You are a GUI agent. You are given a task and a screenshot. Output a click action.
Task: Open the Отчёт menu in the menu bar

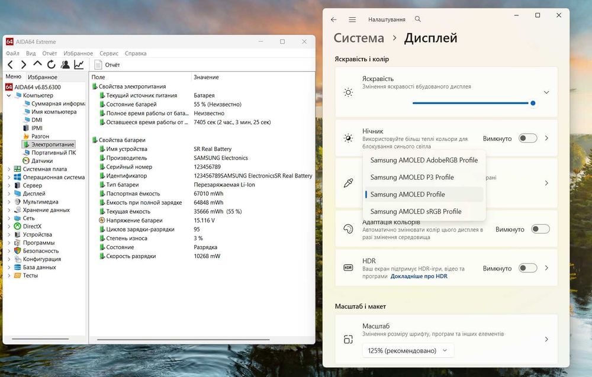pyautogui.click(x=50, y=53)
